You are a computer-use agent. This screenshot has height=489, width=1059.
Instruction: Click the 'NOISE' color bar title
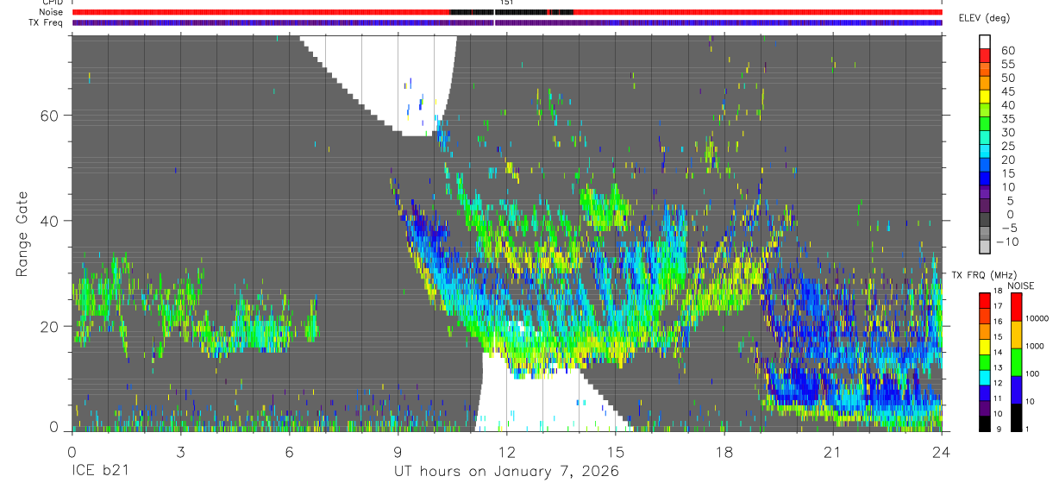1021,285
